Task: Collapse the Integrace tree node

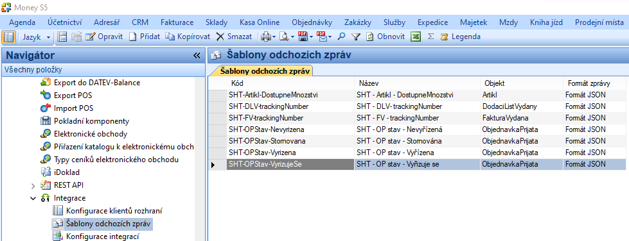Action: tap(33, 198)
